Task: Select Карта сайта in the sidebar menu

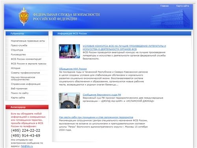Action: tap(18, 97)
